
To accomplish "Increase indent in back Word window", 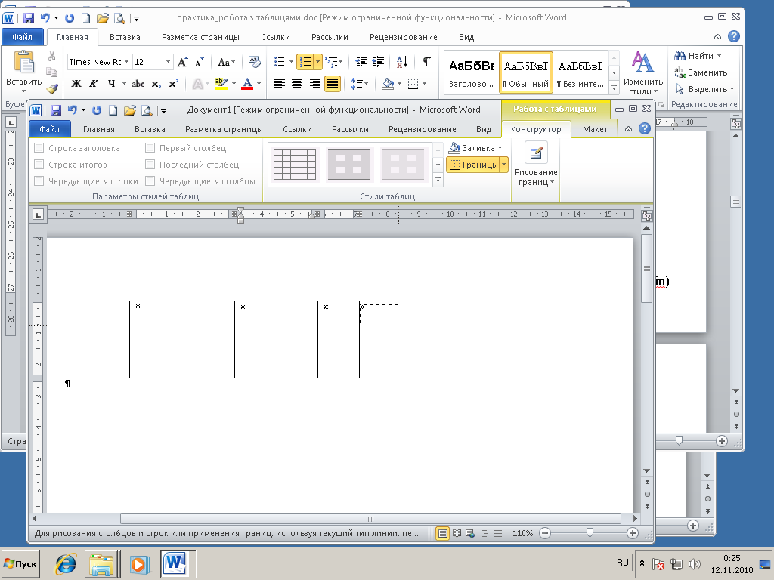I will 379,62.
